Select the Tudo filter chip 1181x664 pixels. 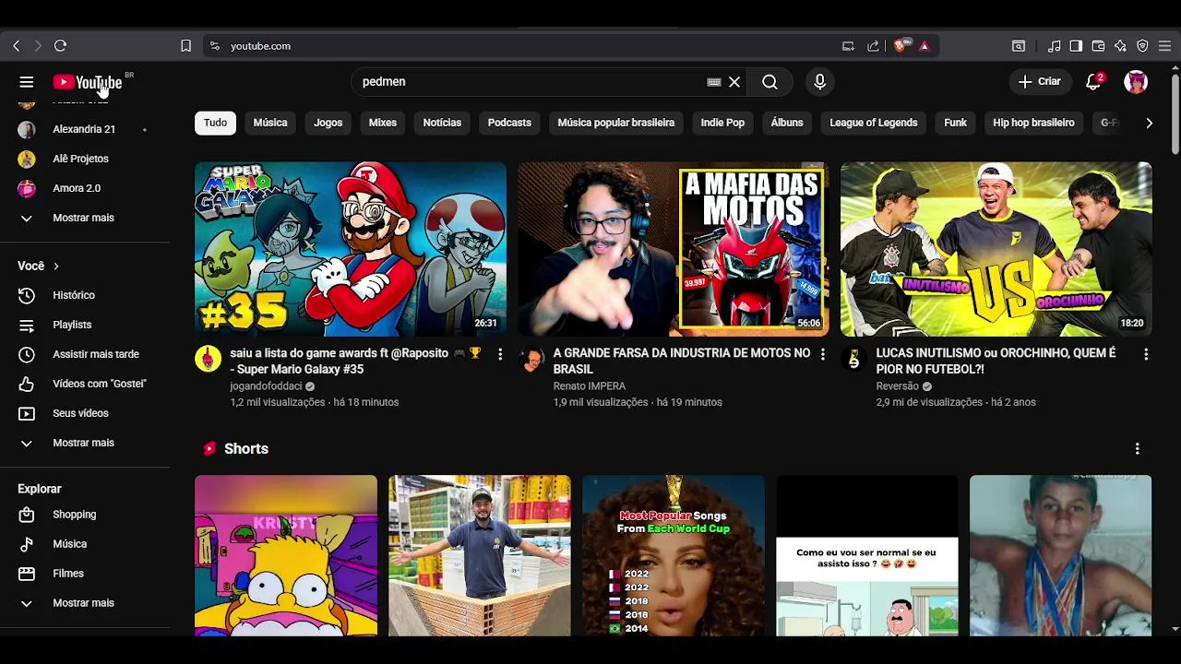click(x=215, y=123)
